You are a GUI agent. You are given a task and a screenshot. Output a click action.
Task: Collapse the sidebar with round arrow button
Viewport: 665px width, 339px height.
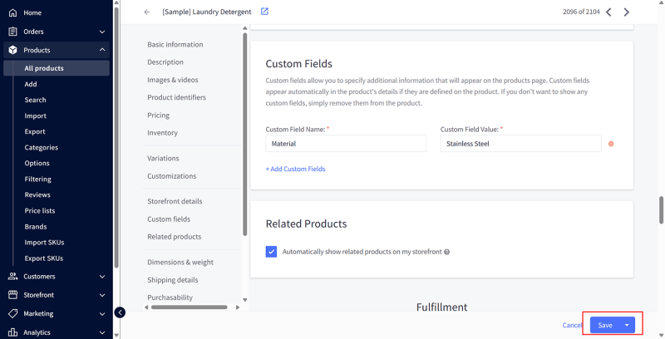pos(120,312)
